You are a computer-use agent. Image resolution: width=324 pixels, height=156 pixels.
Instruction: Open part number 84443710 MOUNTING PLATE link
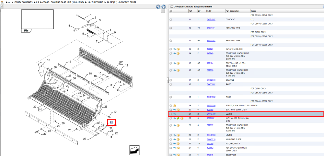click(x=211, y=140)
